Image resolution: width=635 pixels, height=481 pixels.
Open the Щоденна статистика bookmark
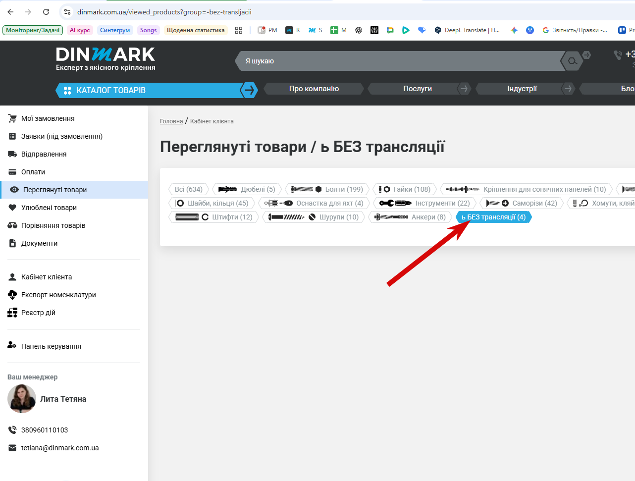click(196, 30)
